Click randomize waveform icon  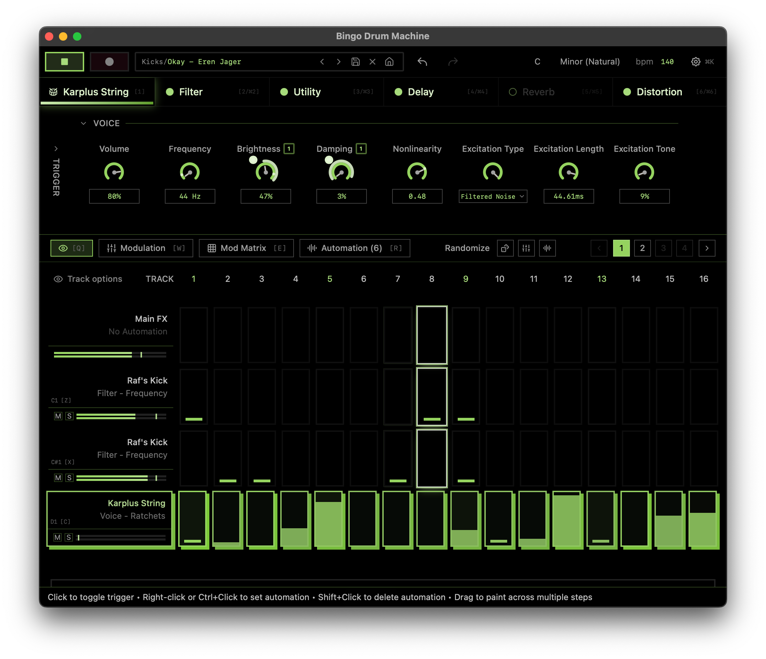pos(547,248)
